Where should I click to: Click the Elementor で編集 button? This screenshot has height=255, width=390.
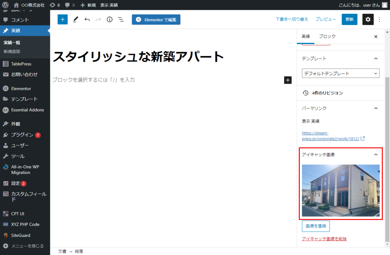pyautogui.click(x=156, y=19)
